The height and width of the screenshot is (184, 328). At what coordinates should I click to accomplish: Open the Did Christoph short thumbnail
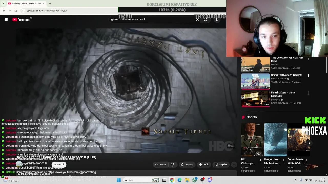252,140
